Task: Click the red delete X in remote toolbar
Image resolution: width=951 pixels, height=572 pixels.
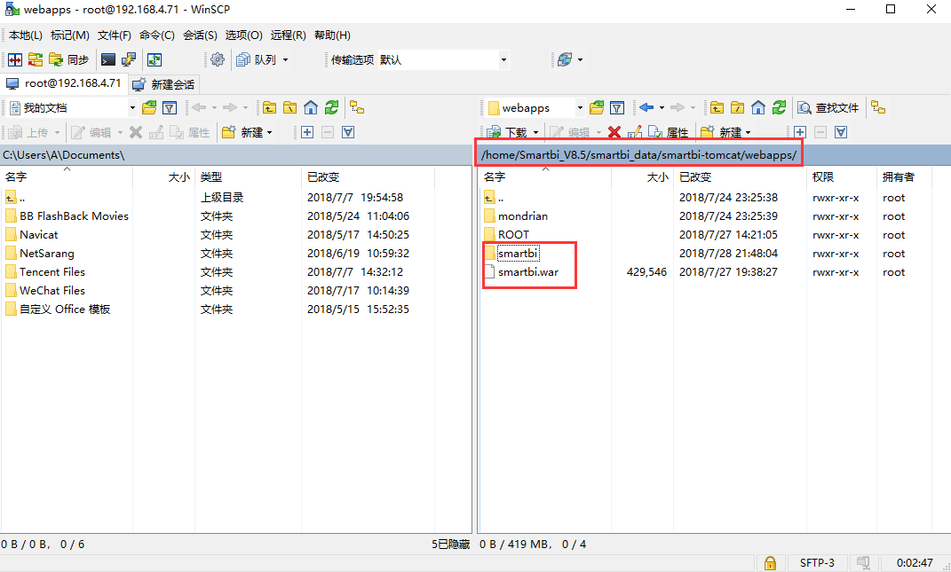Action: pyautogui.click(x=614, y=132)
